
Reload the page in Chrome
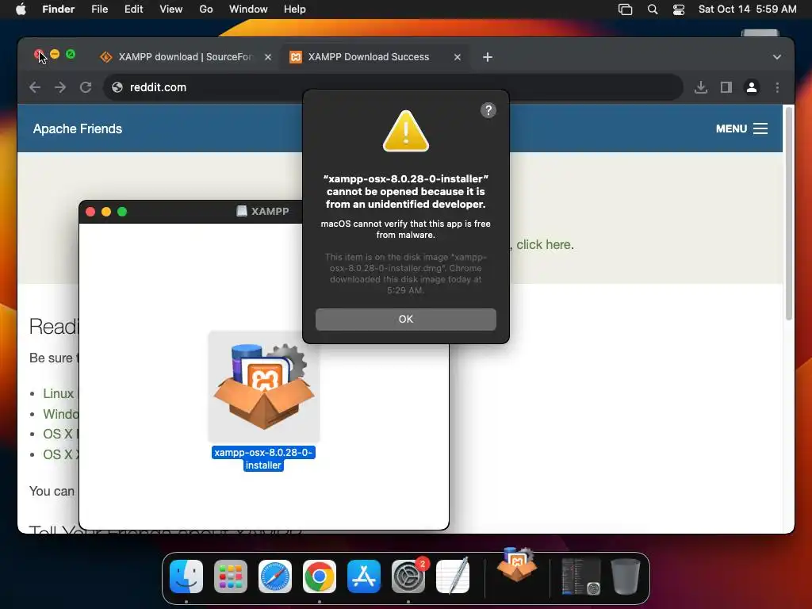click(86, 87)
